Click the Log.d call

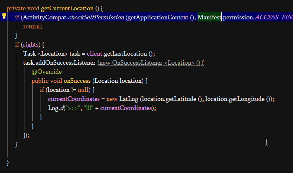(56, 108)
